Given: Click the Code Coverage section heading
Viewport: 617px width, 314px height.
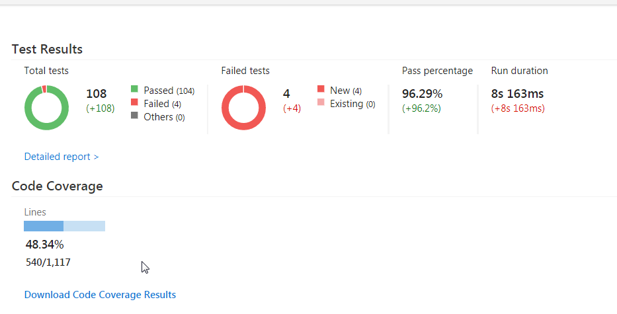Looking at the screenshot, I should tap(57, 186).
